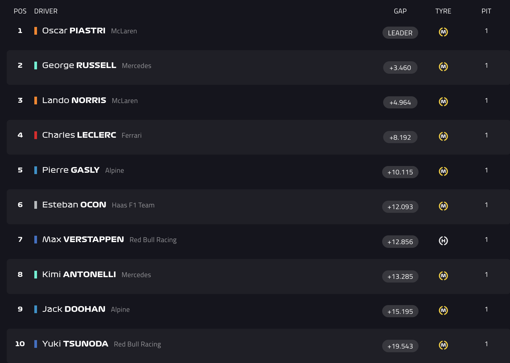The width and height of the screenshot is (510, 363).
Task: Select the Lando NORRIS driver name
Action: click(x=74, y=100)
